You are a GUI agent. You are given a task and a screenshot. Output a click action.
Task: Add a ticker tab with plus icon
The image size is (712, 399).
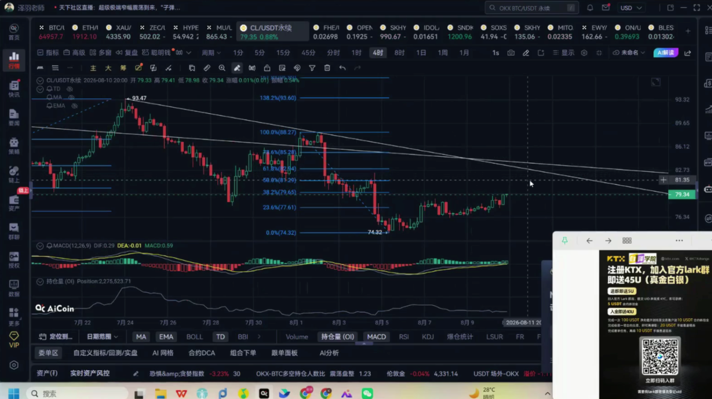pos(688,32)
